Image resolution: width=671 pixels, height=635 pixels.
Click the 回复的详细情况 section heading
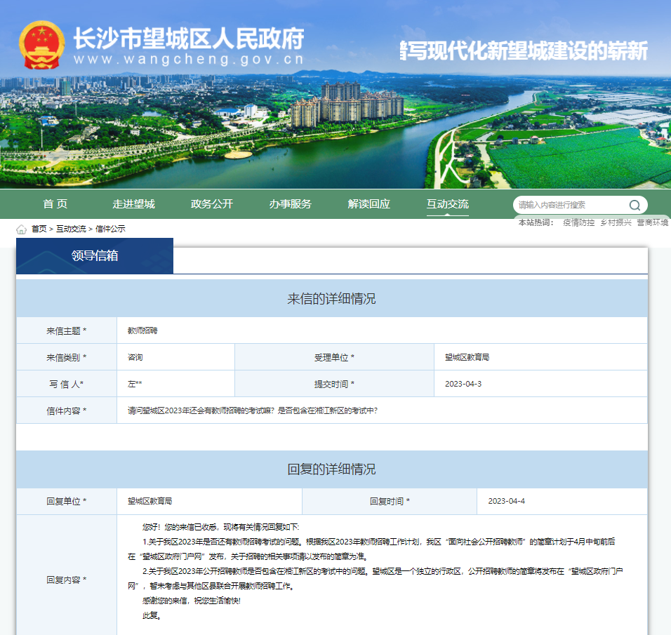coord(332,469)
